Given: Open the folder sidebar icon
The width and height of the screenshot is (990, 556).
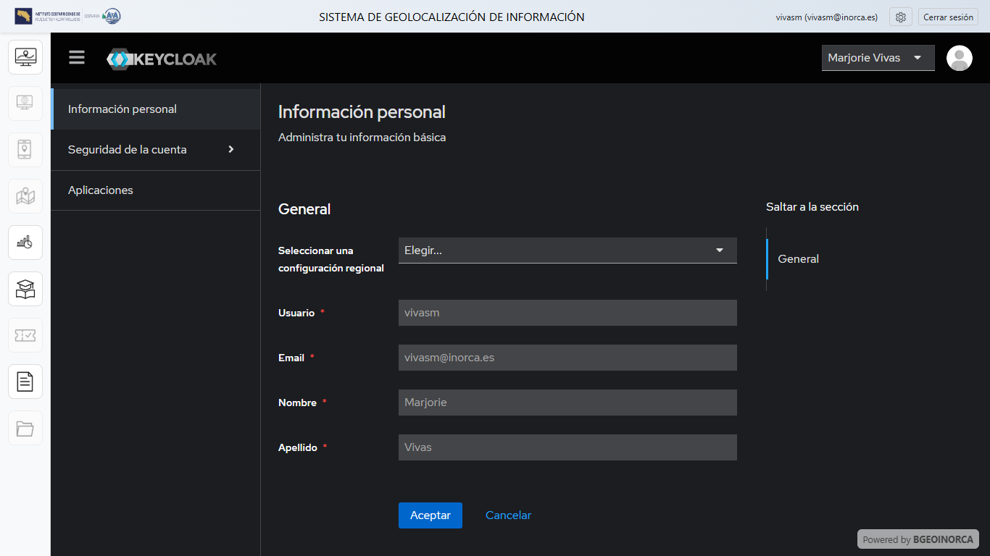Looking at the screenshot, I should coord(25,428).
